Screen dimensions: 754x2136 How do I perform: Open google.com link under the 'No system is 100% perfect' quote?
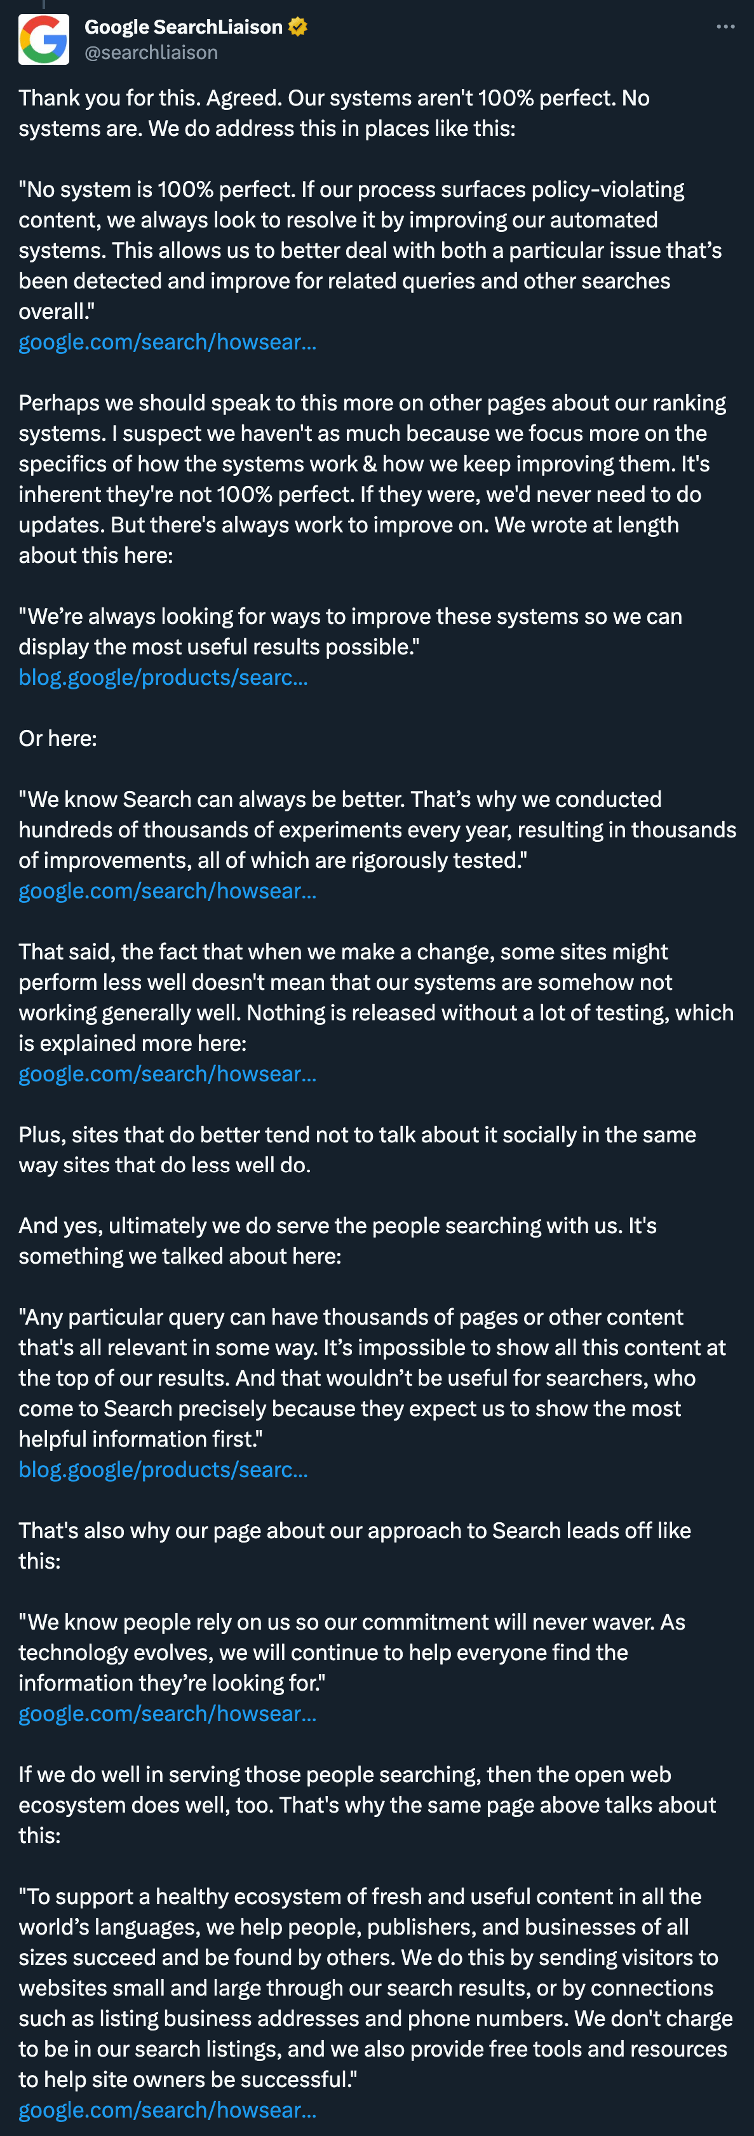168,342
